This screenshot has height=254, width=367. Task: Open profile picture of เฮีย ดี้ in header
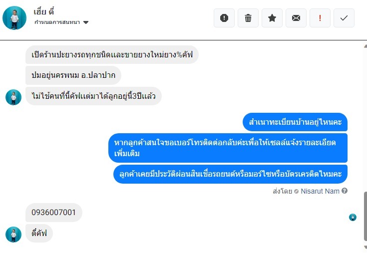tap(14, 18)
